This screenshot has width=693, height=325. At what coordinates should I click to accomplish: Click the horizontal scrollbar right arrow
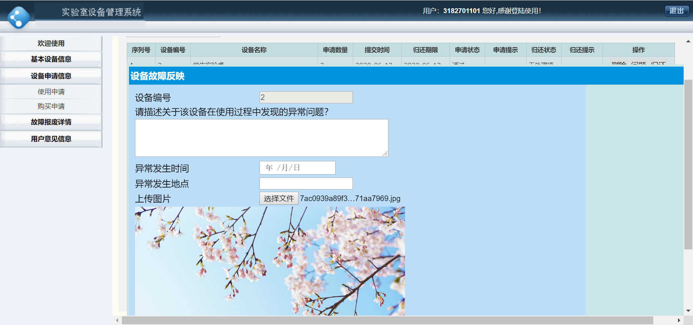pyautogui.click(x=679, y=321)
